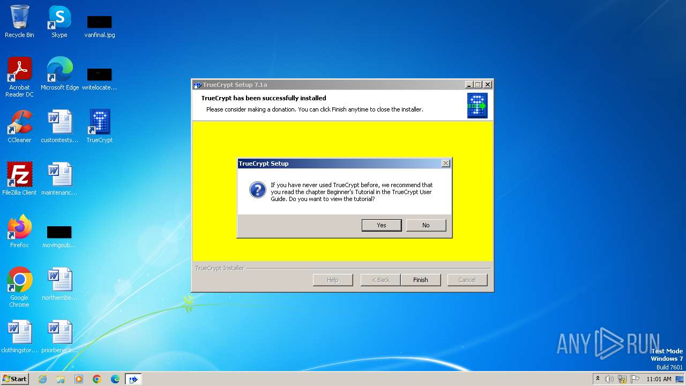
Task: Click the question mark icon in the dialog
Action: (x=258, y=190)
